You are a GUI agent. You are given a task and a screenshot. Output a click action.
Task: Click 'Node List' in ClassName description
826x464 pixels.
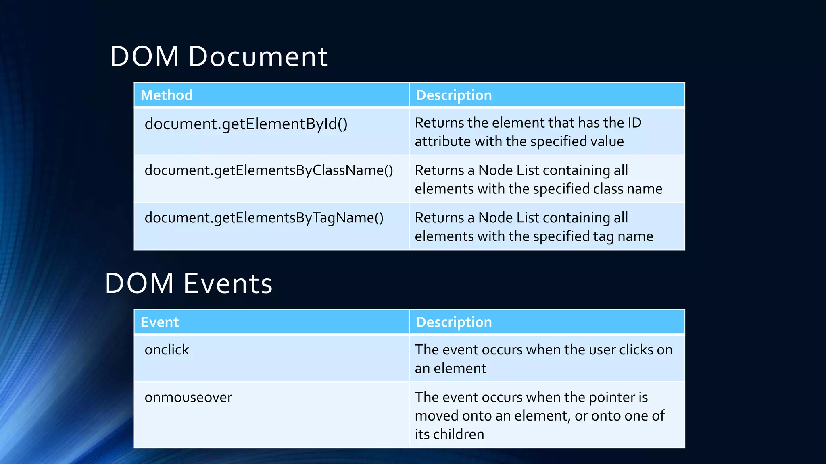point(508,170)
